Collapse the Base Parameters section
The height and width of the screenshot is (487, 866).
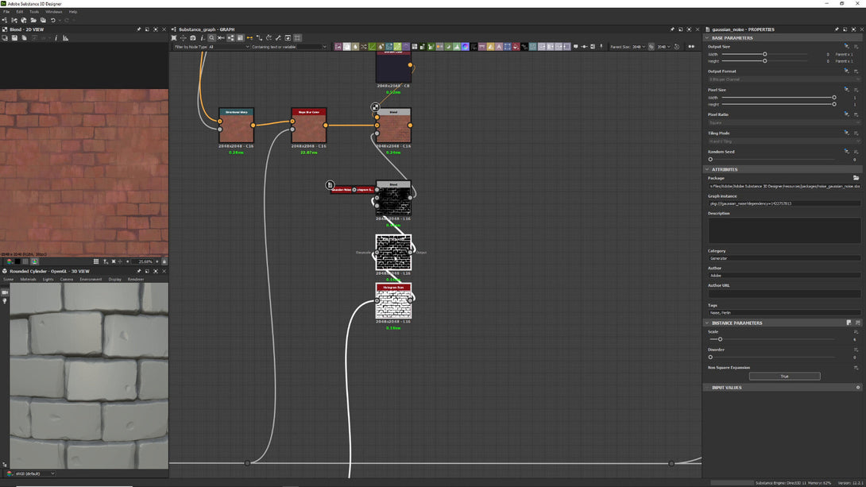coord(707,38)
